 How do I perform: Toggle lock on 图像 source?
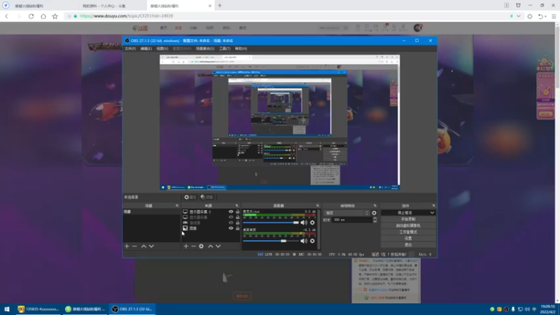pyautogui.click(x=237, y=228)
